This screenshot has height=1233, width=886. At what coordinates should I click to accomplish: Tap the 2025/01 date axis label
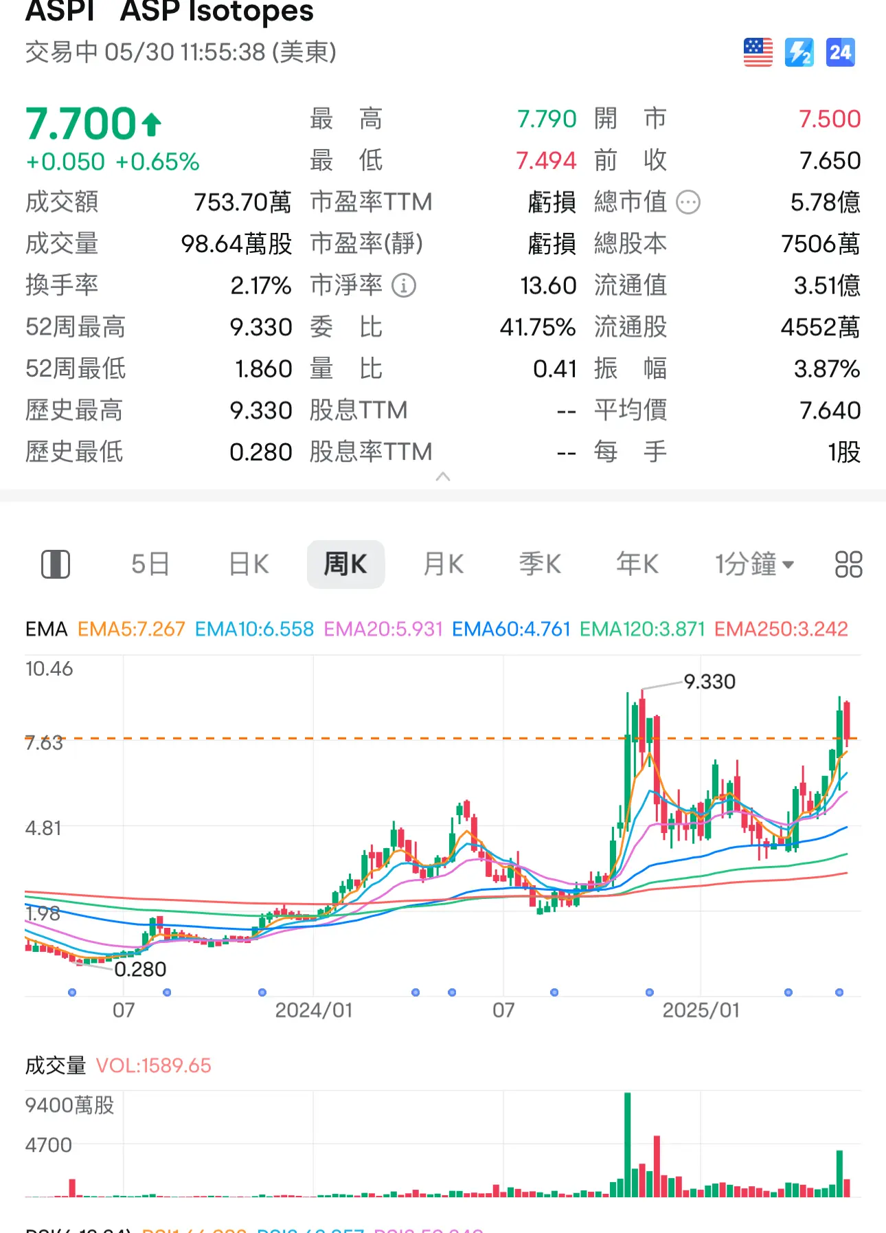click(701, 1010)
